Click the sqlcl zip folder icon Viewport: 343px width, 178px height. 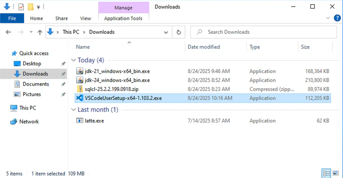(x=80, y=89)
